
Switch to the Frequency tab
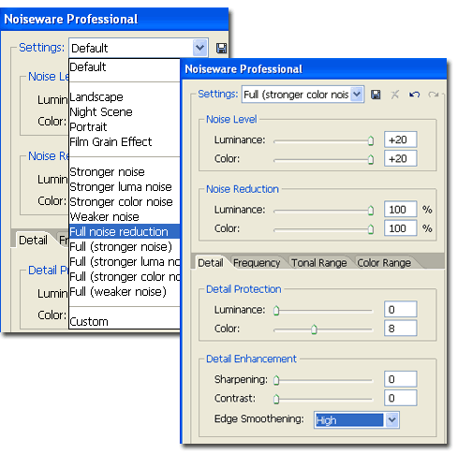point(257,263)
